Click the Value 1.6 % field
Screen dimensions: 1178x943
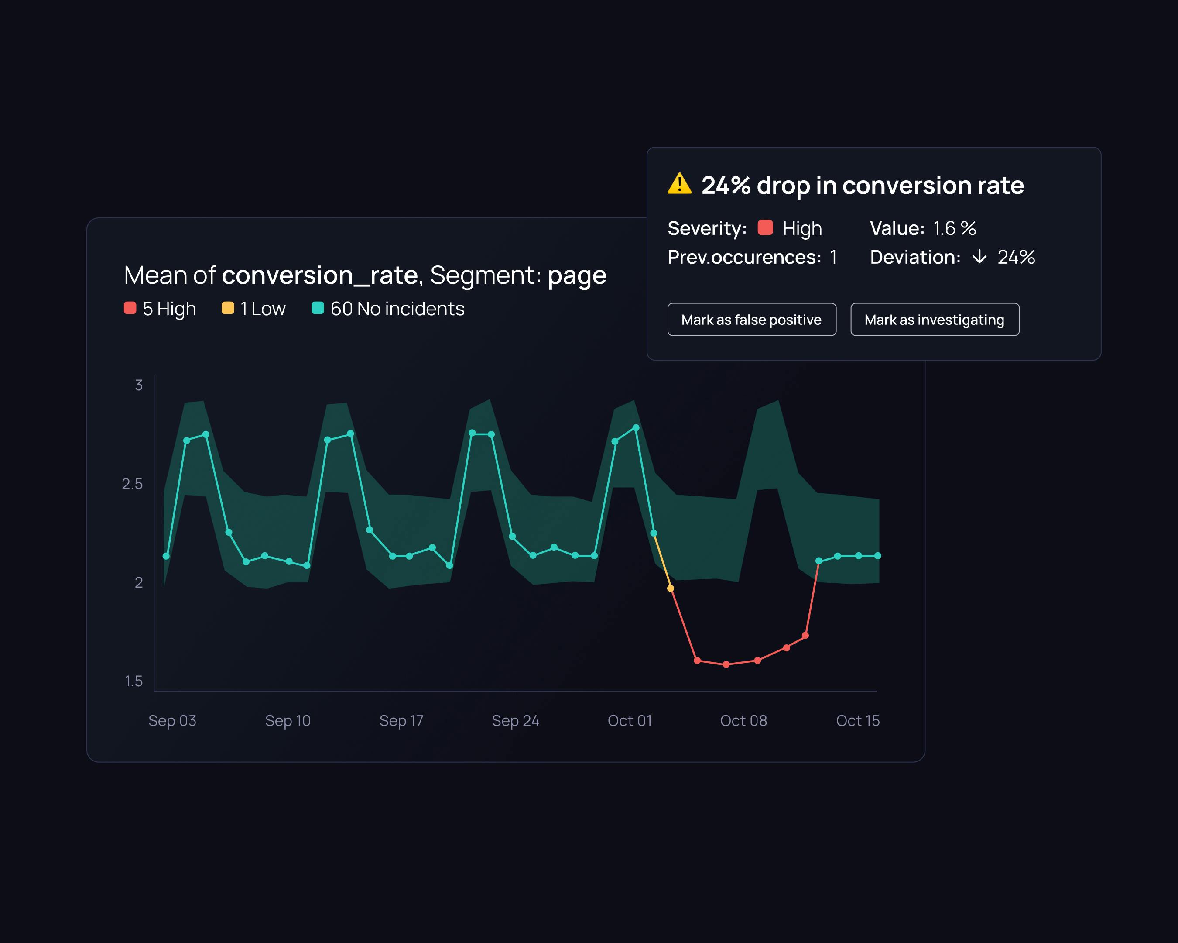pos(954,228)
